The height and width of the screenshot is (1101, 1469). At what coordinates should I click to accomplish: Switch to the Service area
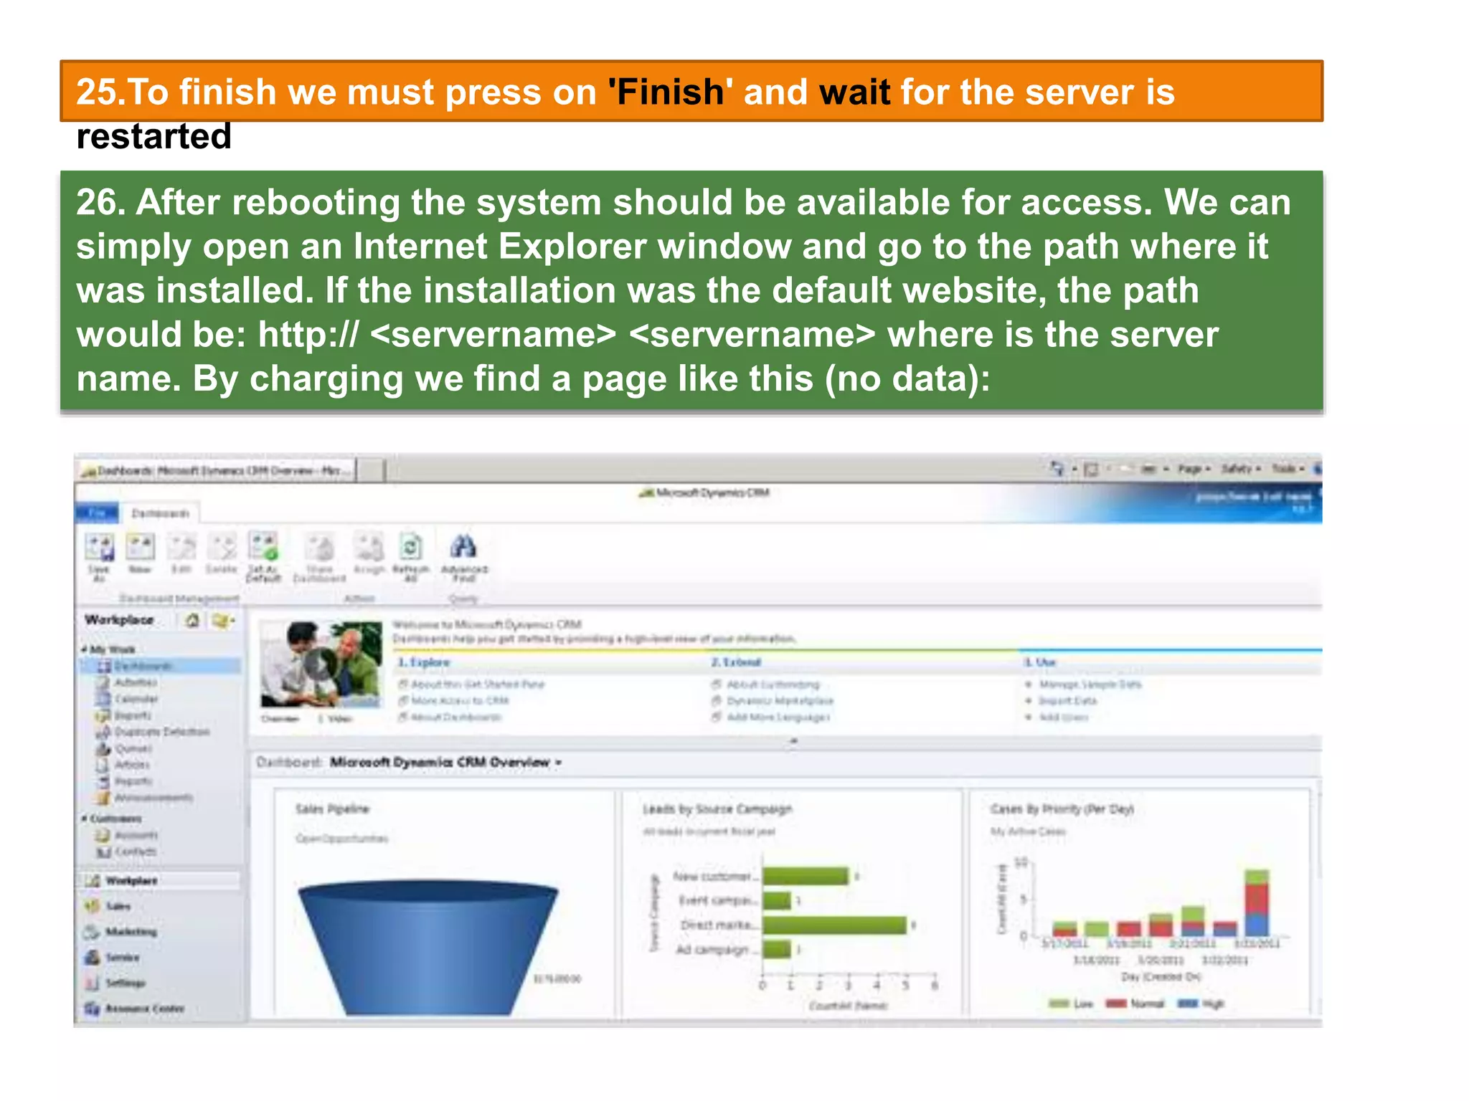159,958
